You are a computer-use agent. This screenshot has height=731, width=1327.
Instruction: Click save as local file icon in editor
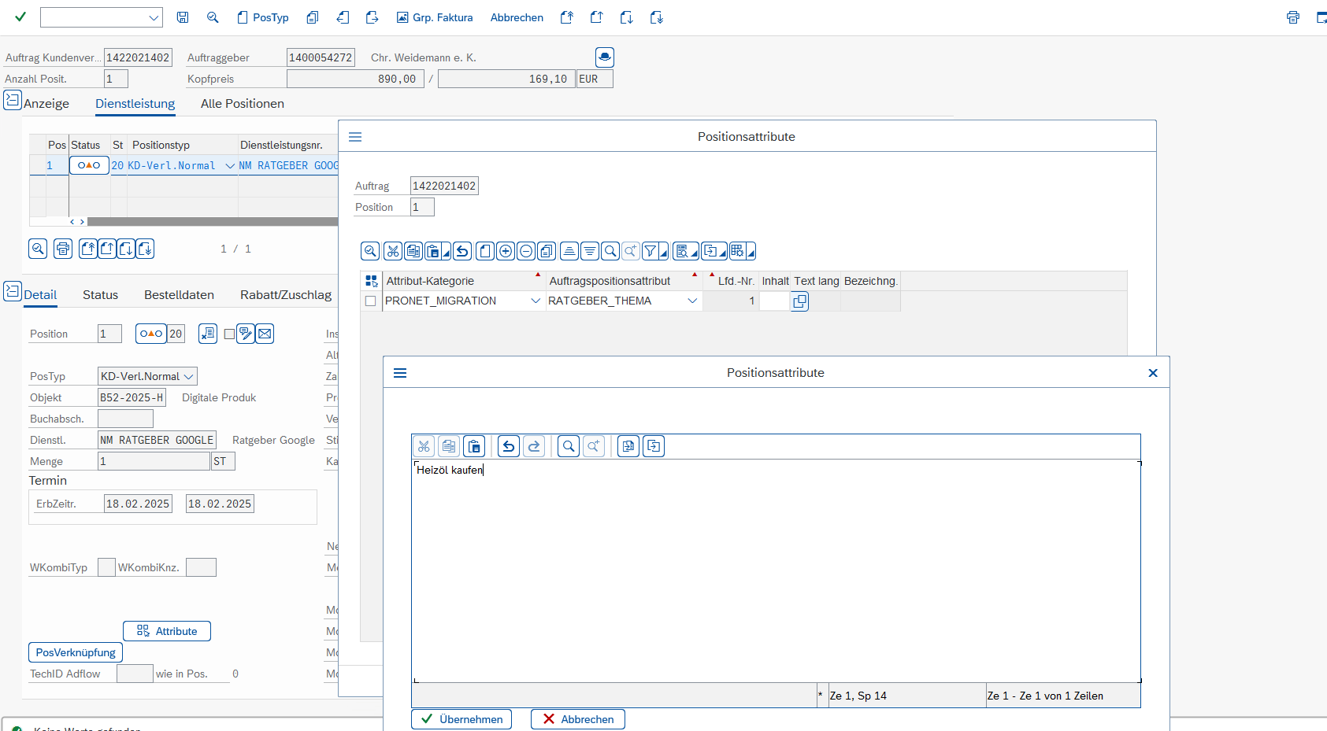coord(654,447)
